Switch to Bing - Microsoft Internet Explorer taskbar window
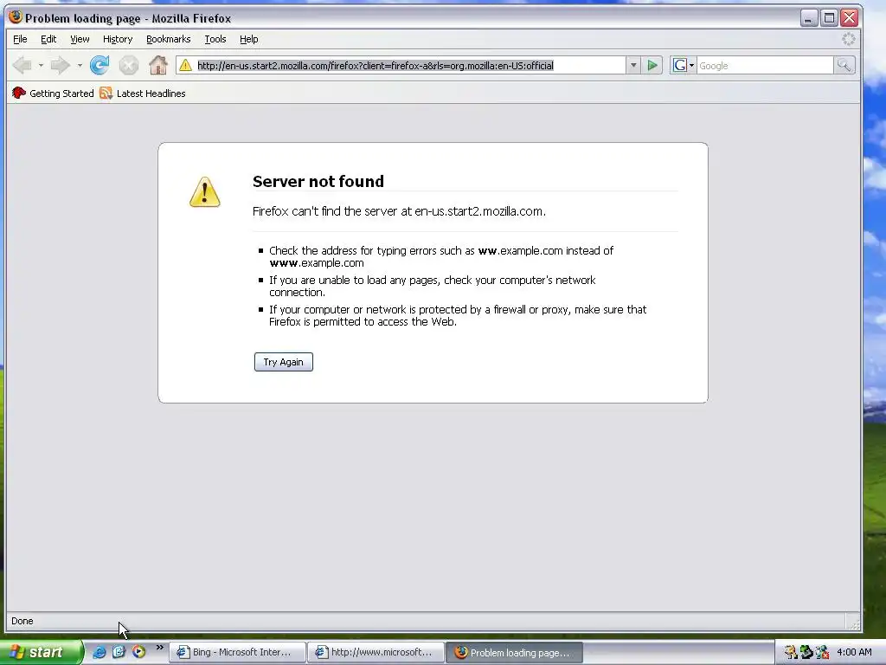 click(237, 652)
